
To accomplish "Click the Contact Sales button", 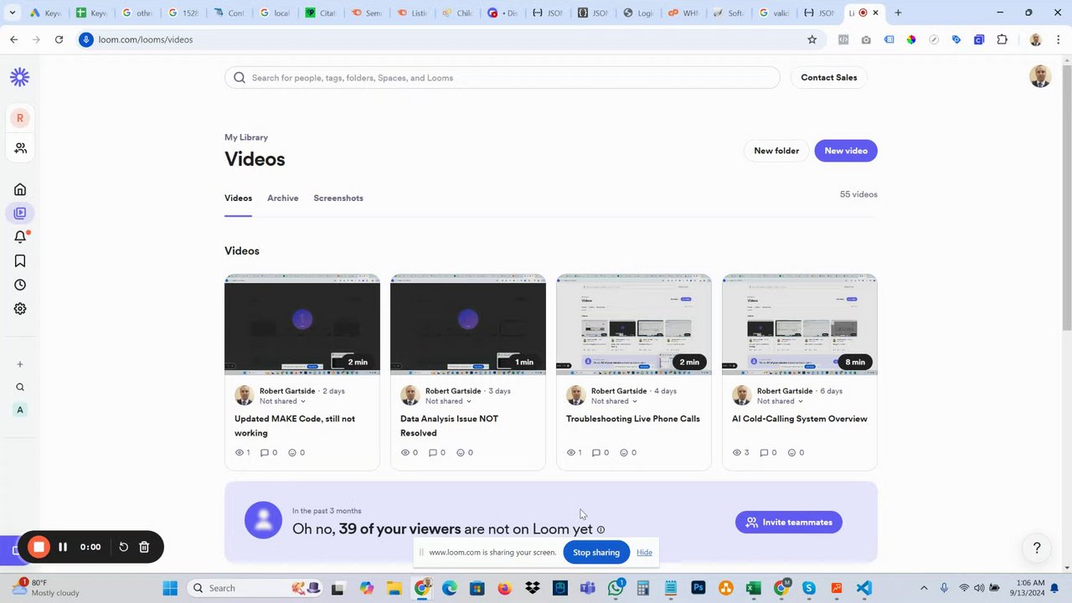I will point(829,78).
